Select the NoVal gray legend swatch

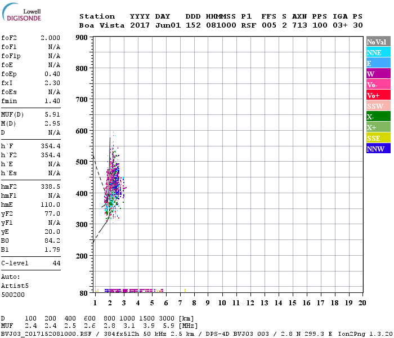(x=378, y=42)
